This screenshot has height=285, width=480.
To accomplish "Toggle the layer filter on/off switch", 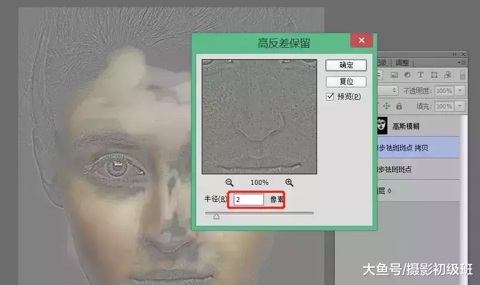I will 463,75.
